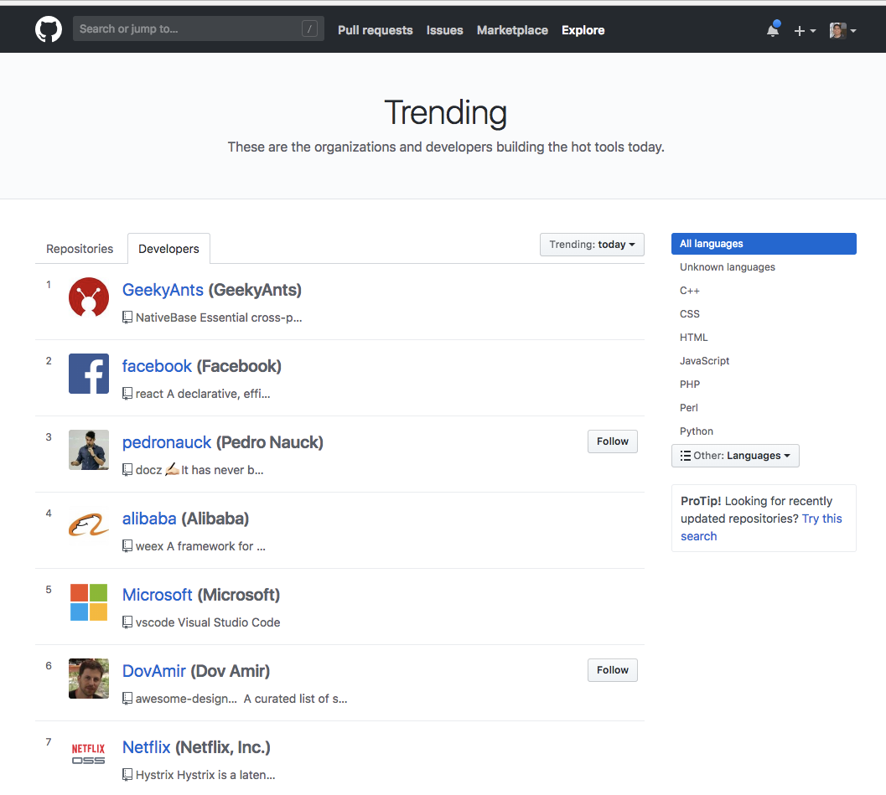Open the Issues page
Image resolution: width=886 pixels, height=795 pixels.
coord(445,30)
